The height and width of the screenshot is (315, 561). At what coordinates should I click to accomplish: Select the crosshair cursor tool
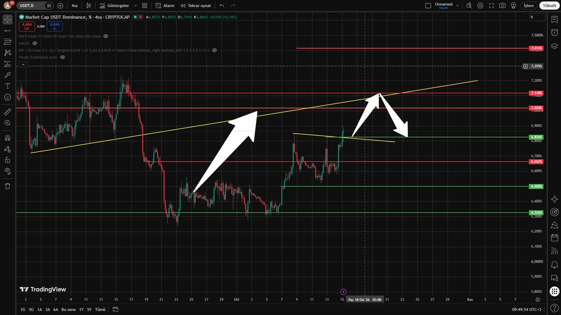click(7, 19)
